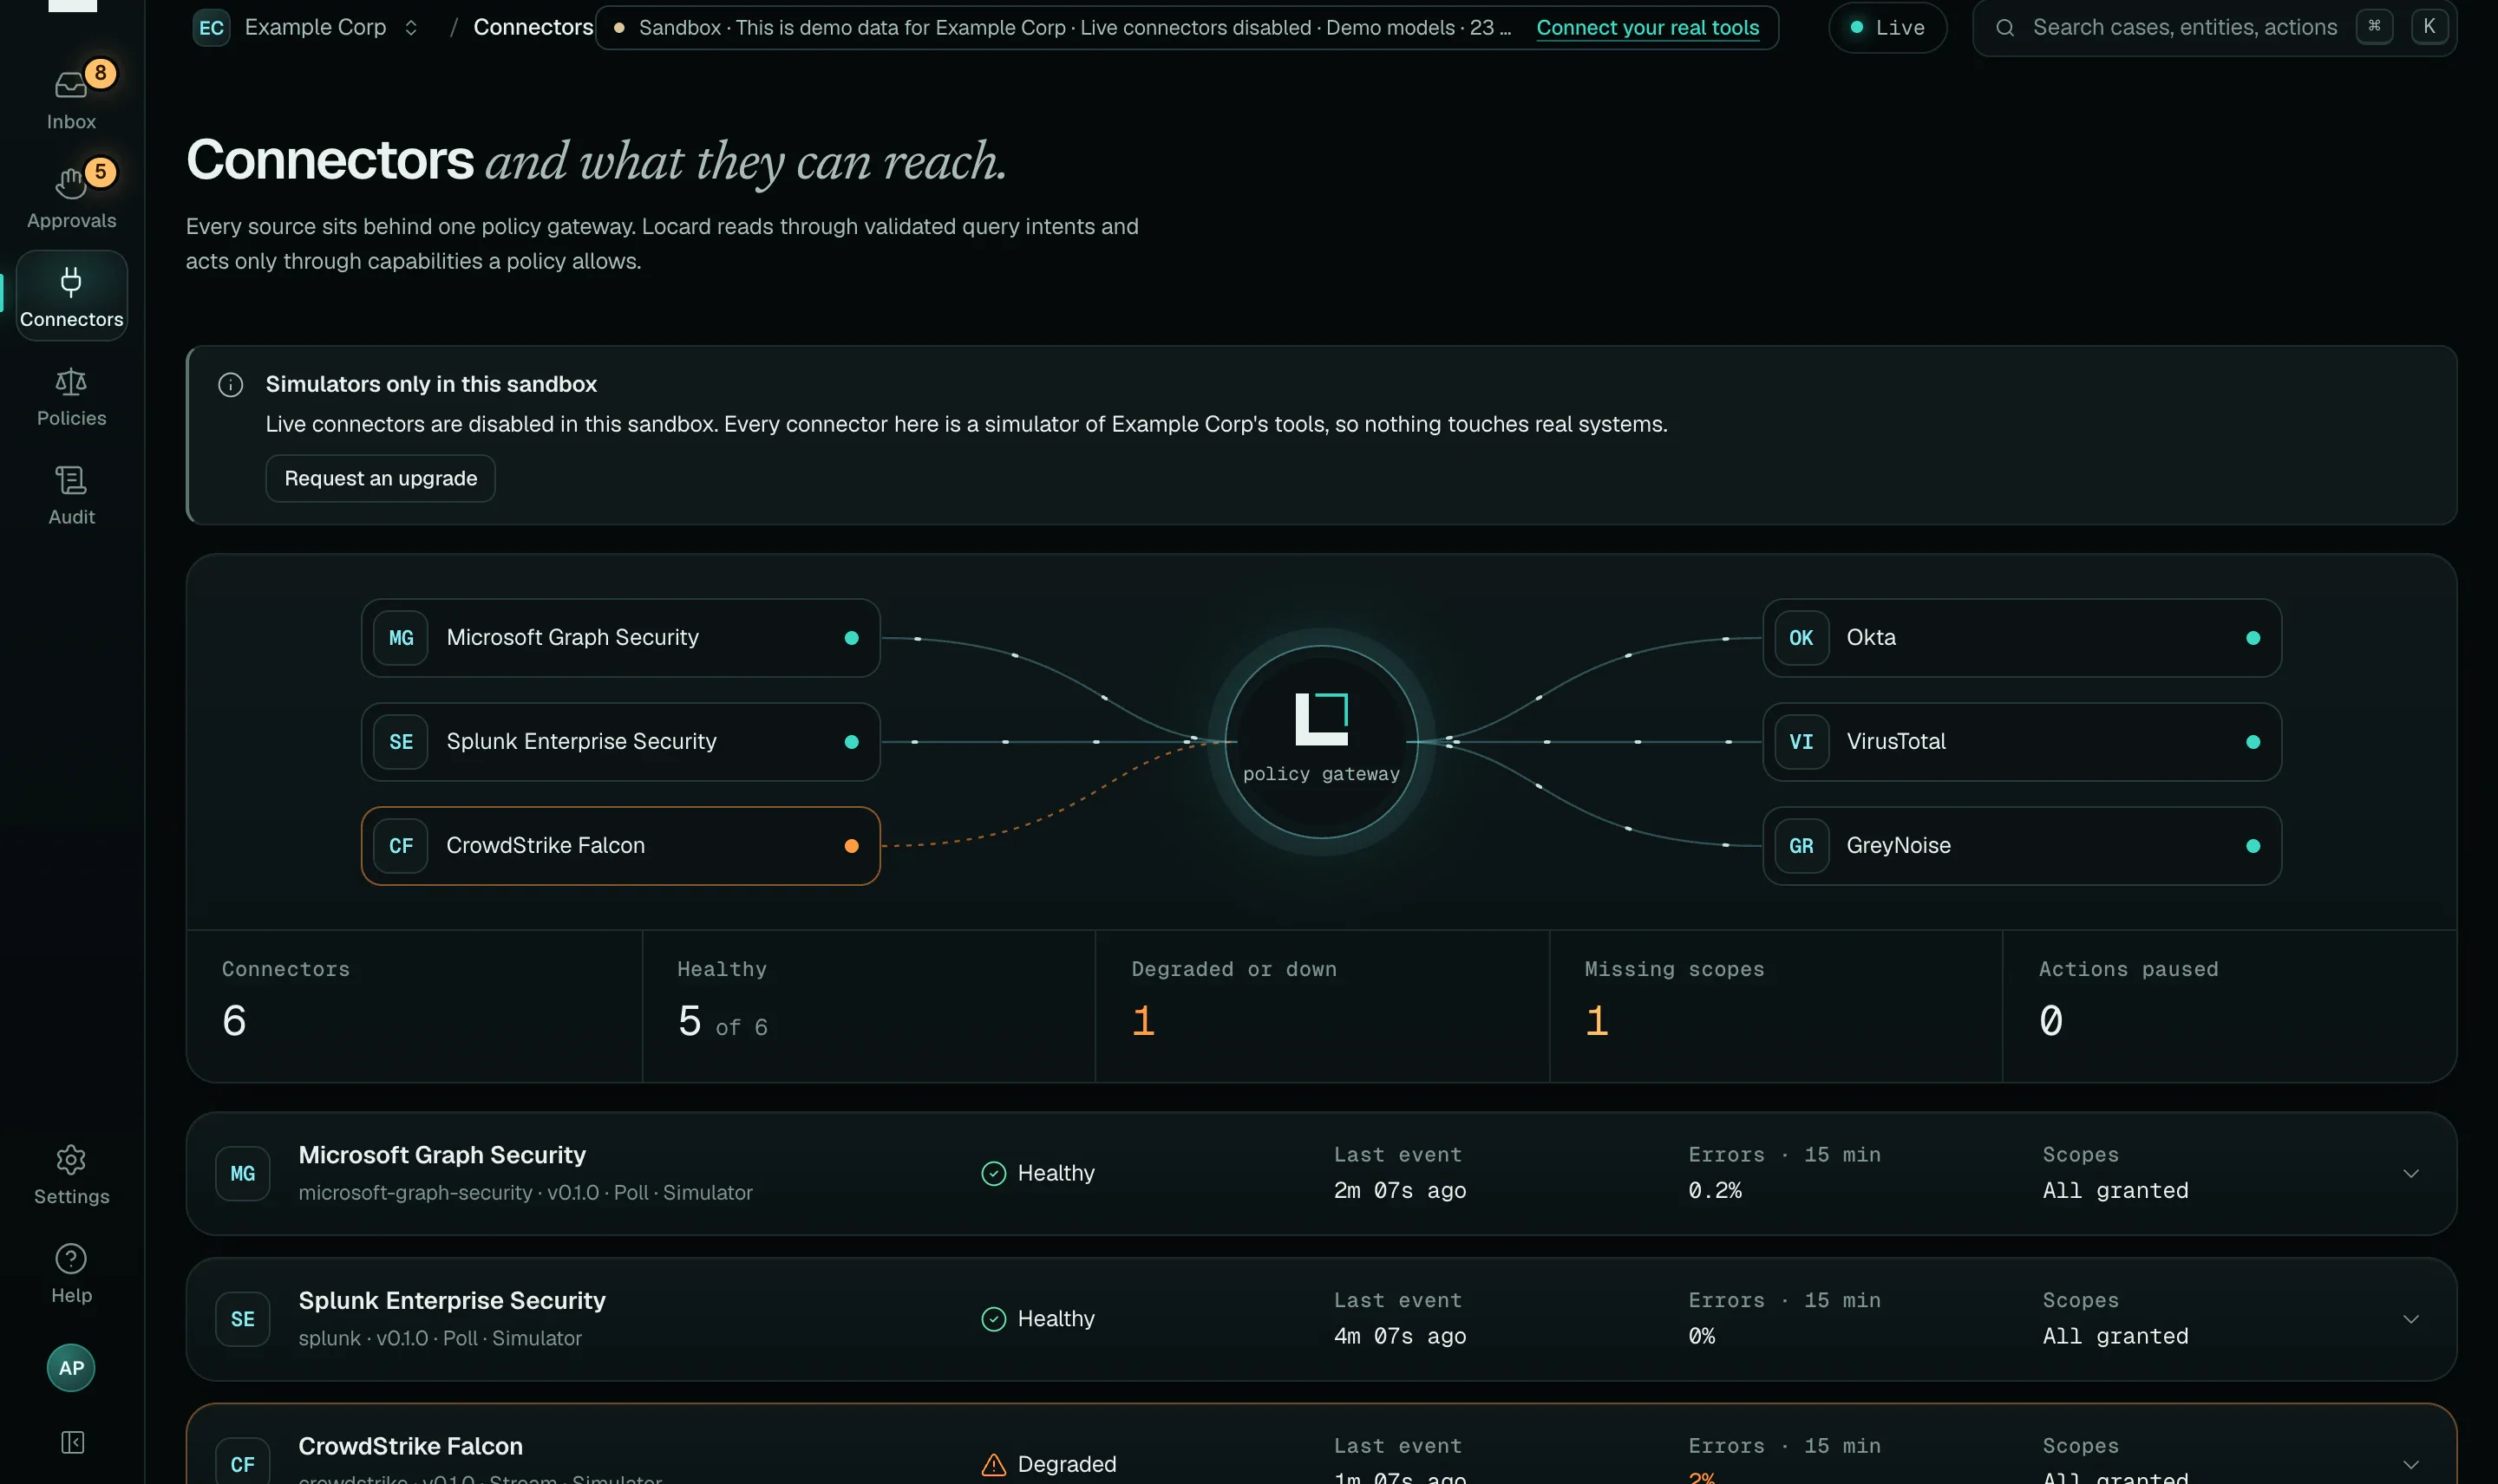Select the GreyNoise graph node
Viewport: 2498px width, 1484px height.
2022,846
